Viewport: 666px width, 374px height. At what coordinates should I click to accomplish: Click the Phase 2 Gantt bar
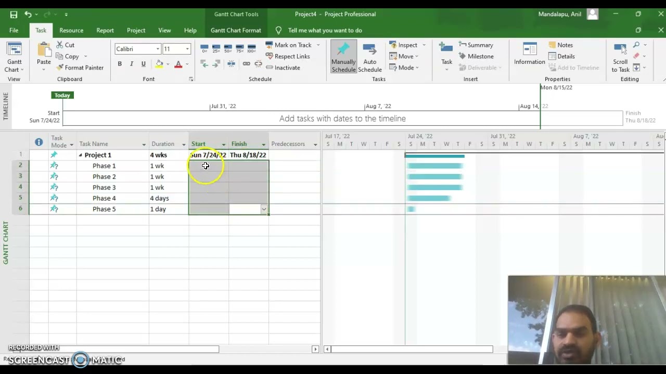pyautogui.click(x=435, y=177)
